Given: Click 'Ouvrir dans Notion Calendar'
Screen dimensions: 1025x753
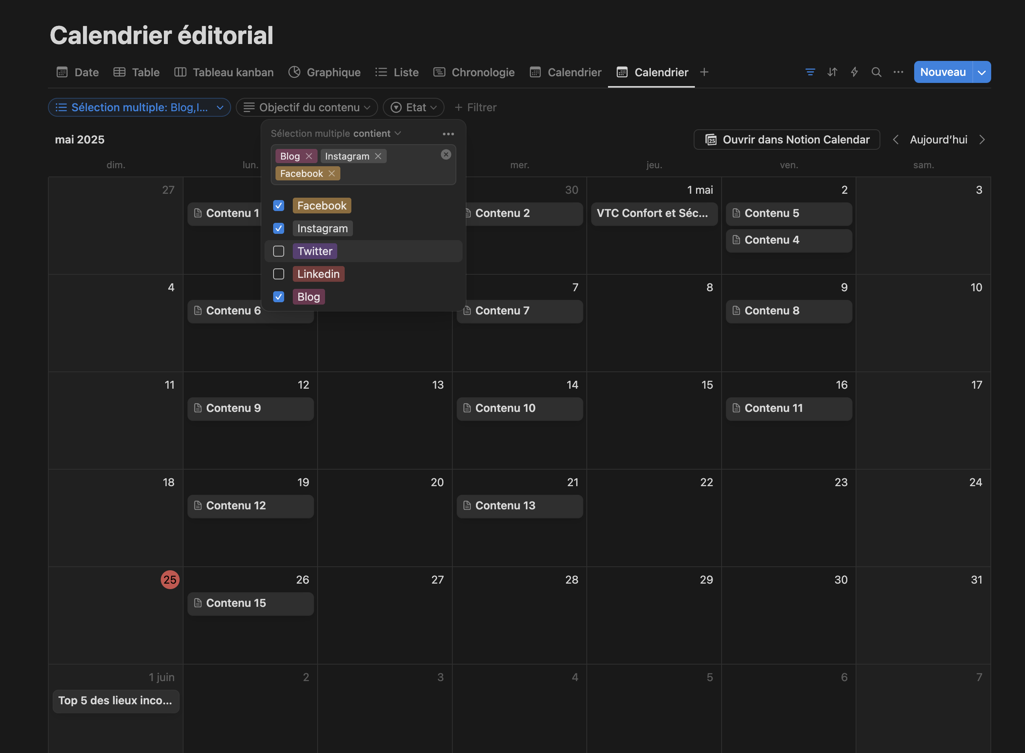Looking at the screenshot, I should click(x=787, y=140).
